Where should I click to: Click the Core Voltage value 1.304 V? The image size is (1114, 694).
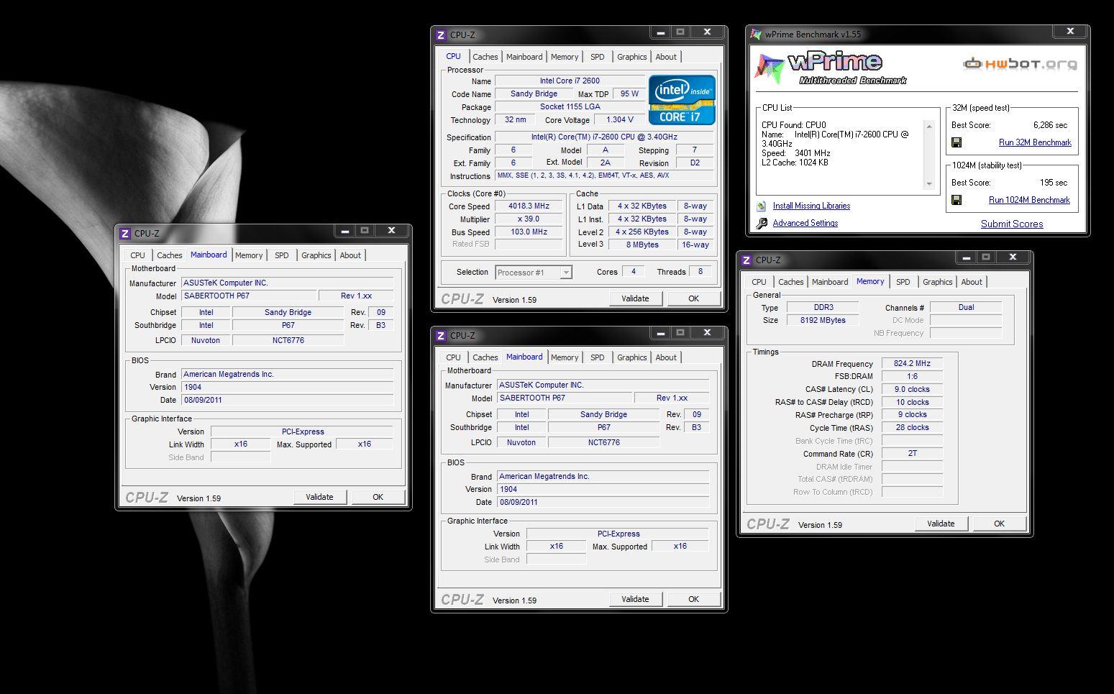coord(620,119)
